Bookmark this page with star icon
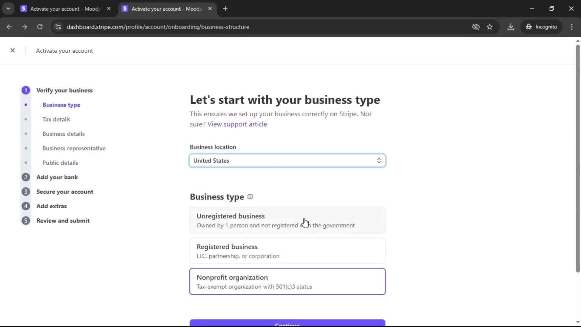Image resolution: width=581 pixels, height=327 pixels. coord(490,27)
